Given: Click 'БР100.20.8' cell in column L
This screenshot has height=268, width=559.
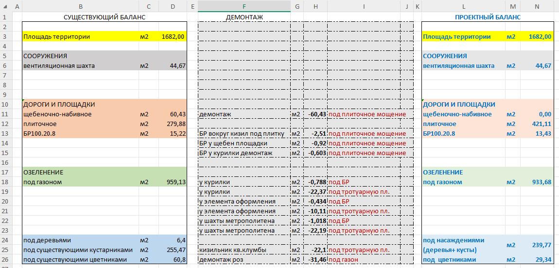Looking at the screenshot, I should (463, 133).
